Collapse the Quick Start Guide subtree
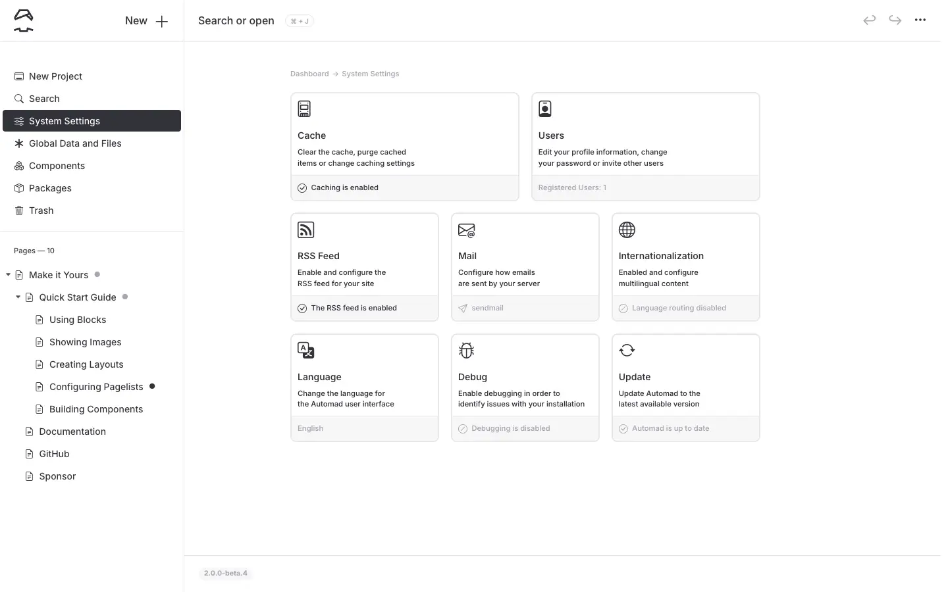Viewport: 948px width, 592px height. pos(18,297)
